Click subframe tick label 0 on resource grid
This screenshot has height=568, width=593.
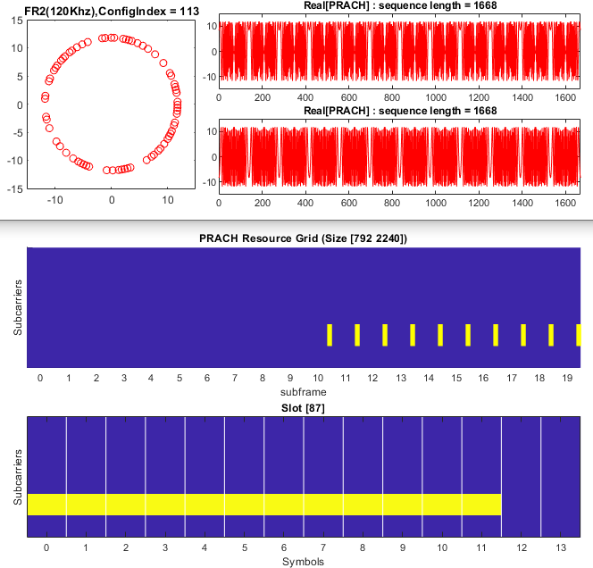[x=40, y=379]
